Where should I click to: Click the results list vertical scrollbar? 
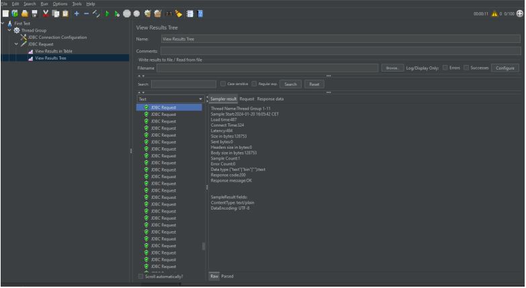[x=204, y=246]
